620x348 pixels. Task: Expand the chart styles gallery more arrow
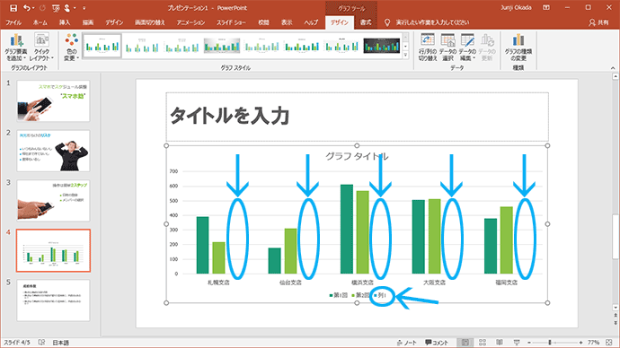pos(405,56)
